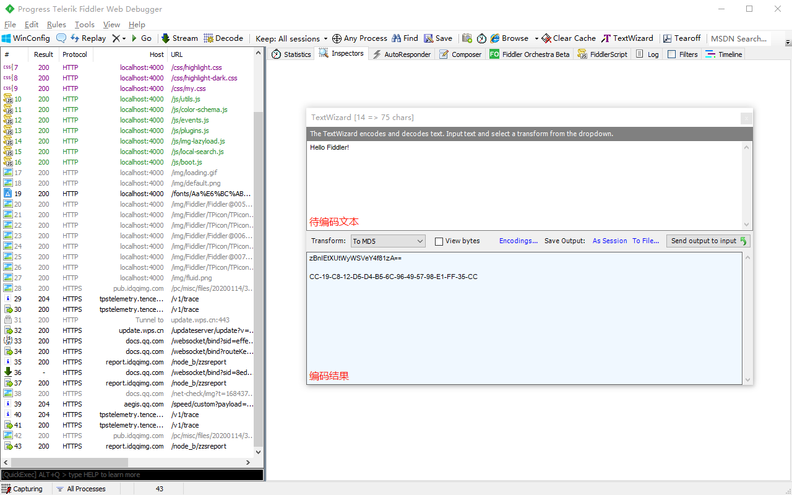This screenshot has width=792, height=495.
Task: Switch to the FiddlerScript tab
Action: 603,54
